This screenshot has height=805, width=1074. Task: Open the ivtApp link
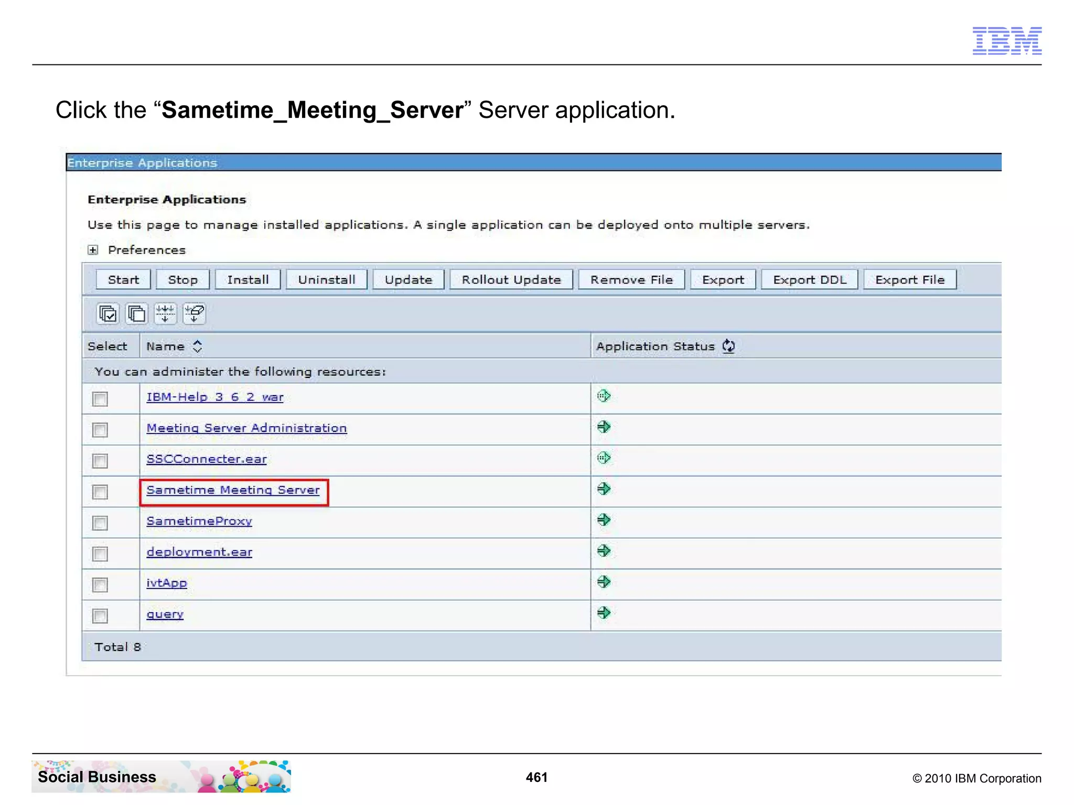(167, 583)
